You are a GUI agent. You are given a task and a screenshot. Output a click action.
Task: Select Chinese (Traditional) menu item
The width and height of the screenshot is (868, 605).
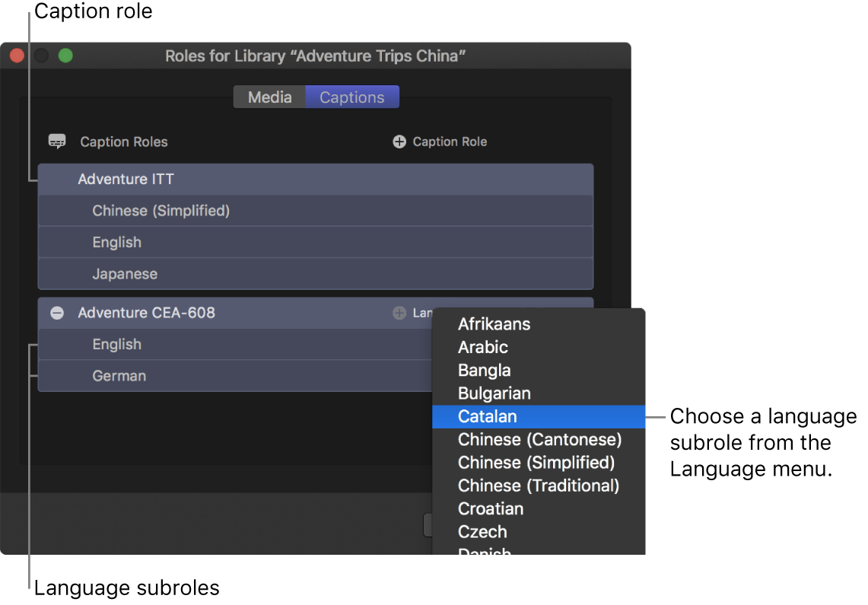[539, 486]
